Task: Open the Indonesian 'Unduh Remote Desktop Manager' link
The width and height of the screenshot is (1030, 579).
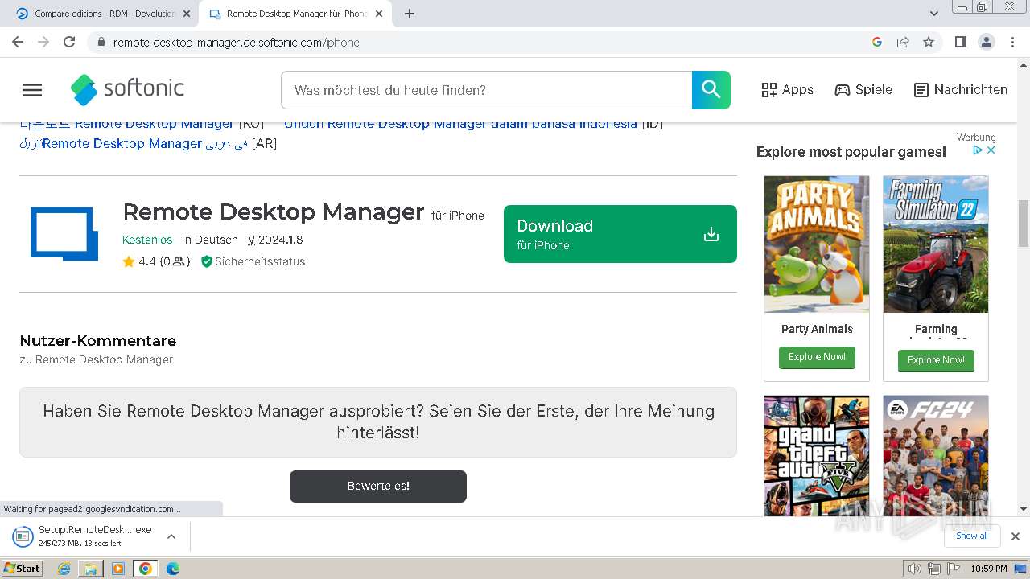Action: (460, 124)
